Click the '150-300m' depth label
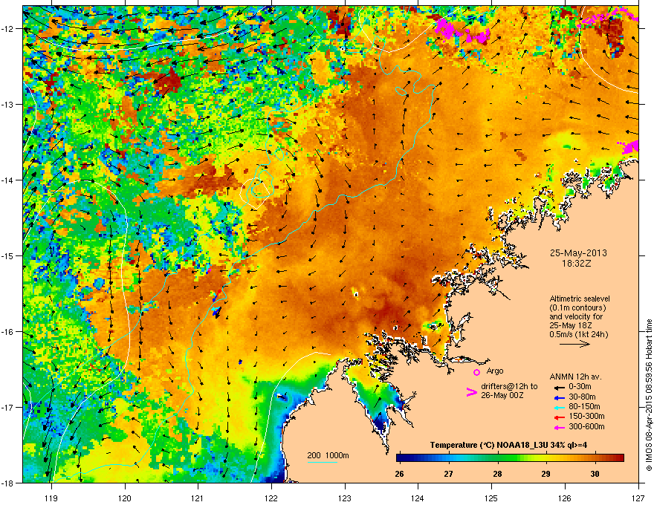The image size is (654, 505). click(586, 417)
